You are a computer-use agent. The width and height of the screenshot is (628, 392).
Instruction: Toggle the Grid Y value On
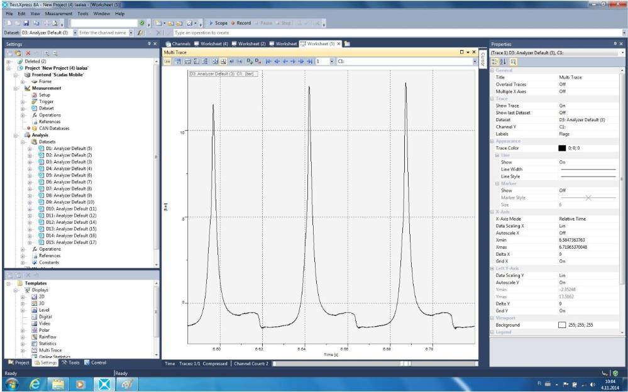(x=563, y=311)
